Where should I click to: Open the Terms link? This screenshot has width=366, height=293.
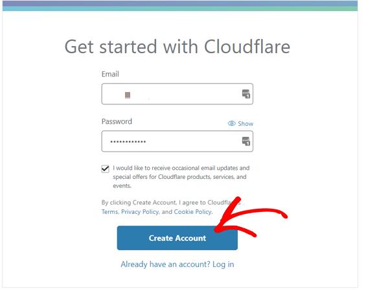point(109,212)
